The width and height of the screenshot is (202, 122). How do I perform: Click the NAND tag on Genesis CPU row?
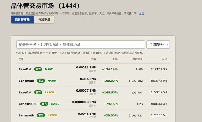[55, 104]
